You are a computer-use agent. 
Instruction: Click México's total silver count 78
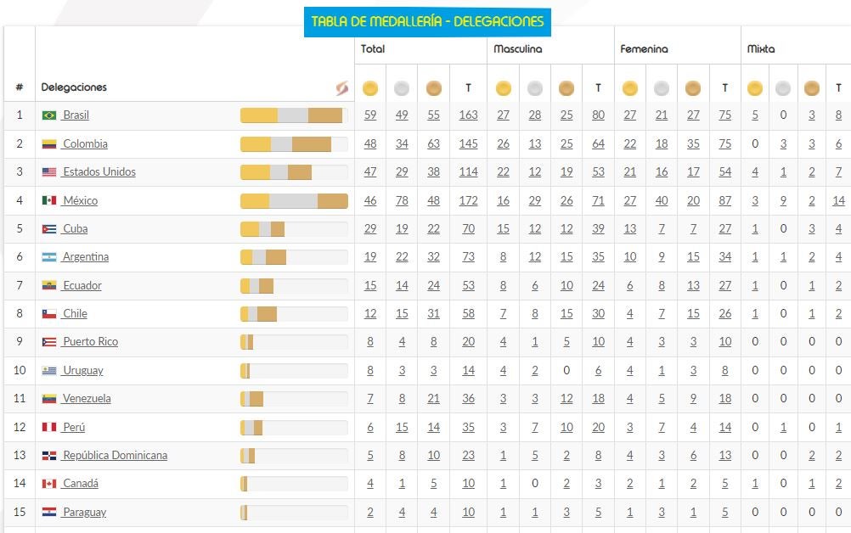coord(402,201)
